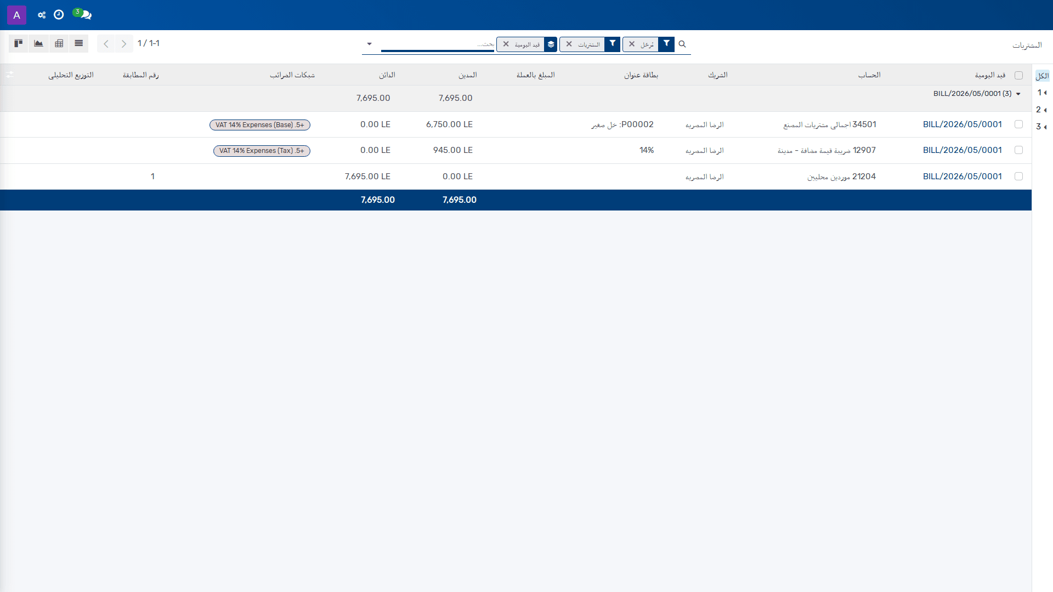Click the search input field
Image resolution: width=1053 pixels, height=592 pixels.
click(438, 44)
